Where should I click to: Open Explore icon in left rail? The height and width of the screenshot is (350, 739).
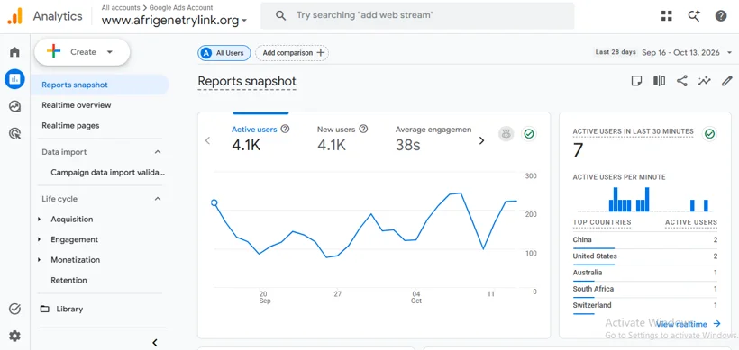[x=14, y=106]
